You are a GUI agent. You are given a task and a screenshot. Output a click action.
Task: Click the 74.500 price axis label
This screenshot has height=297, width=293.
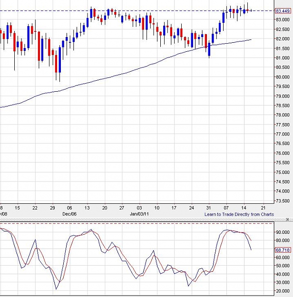click(283, 182)
